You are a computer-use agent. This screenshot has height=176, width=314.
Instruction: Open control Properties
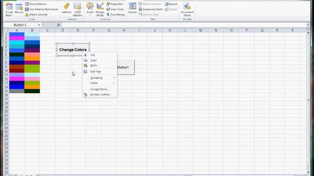click(x=115, y=4)
